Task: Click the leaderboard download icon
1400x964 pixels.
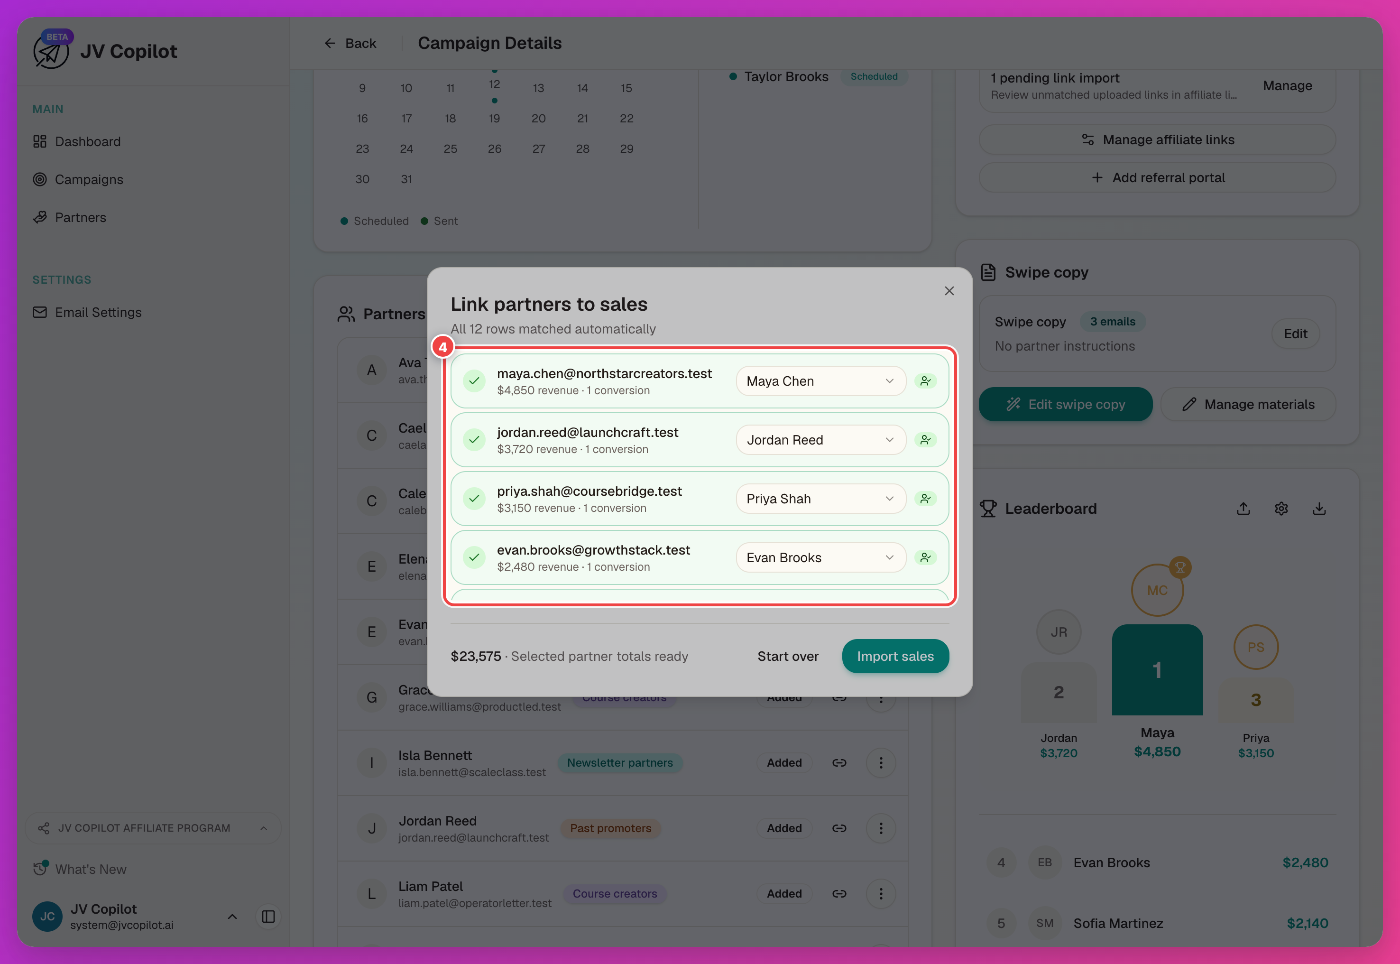Action: click(x=1319, y=509)
